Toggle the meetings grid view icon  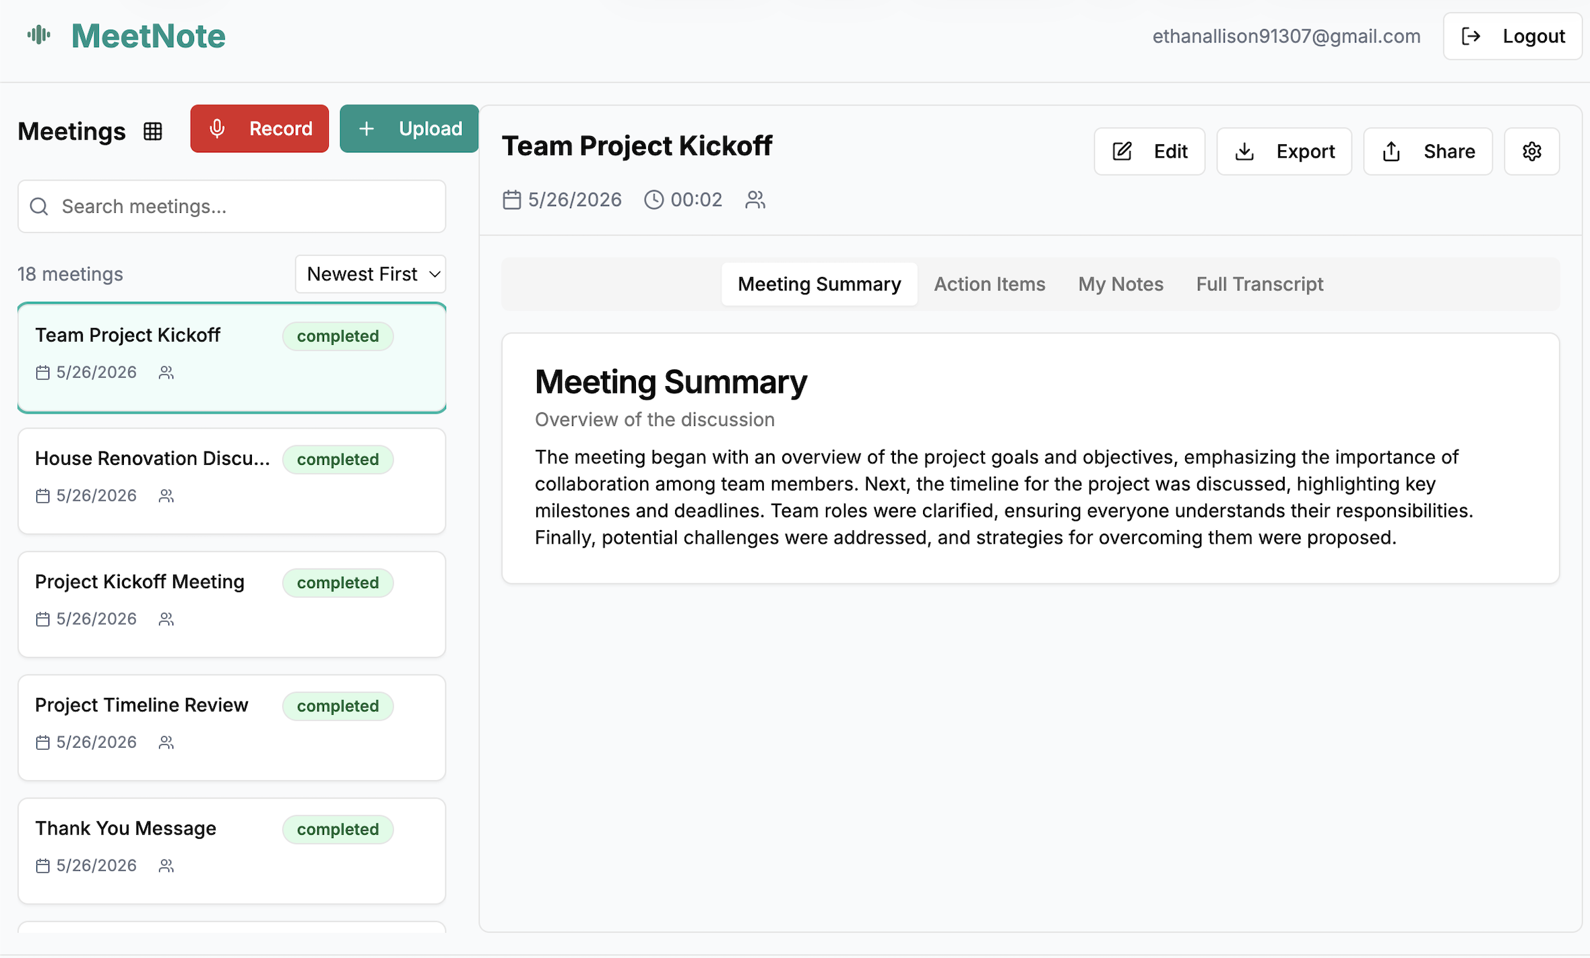[x=153, y=131]
